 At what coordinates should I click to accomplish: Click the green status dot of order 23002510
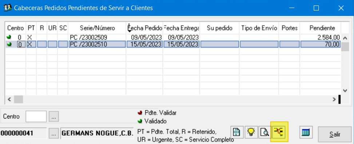click(x=9, y=44)
